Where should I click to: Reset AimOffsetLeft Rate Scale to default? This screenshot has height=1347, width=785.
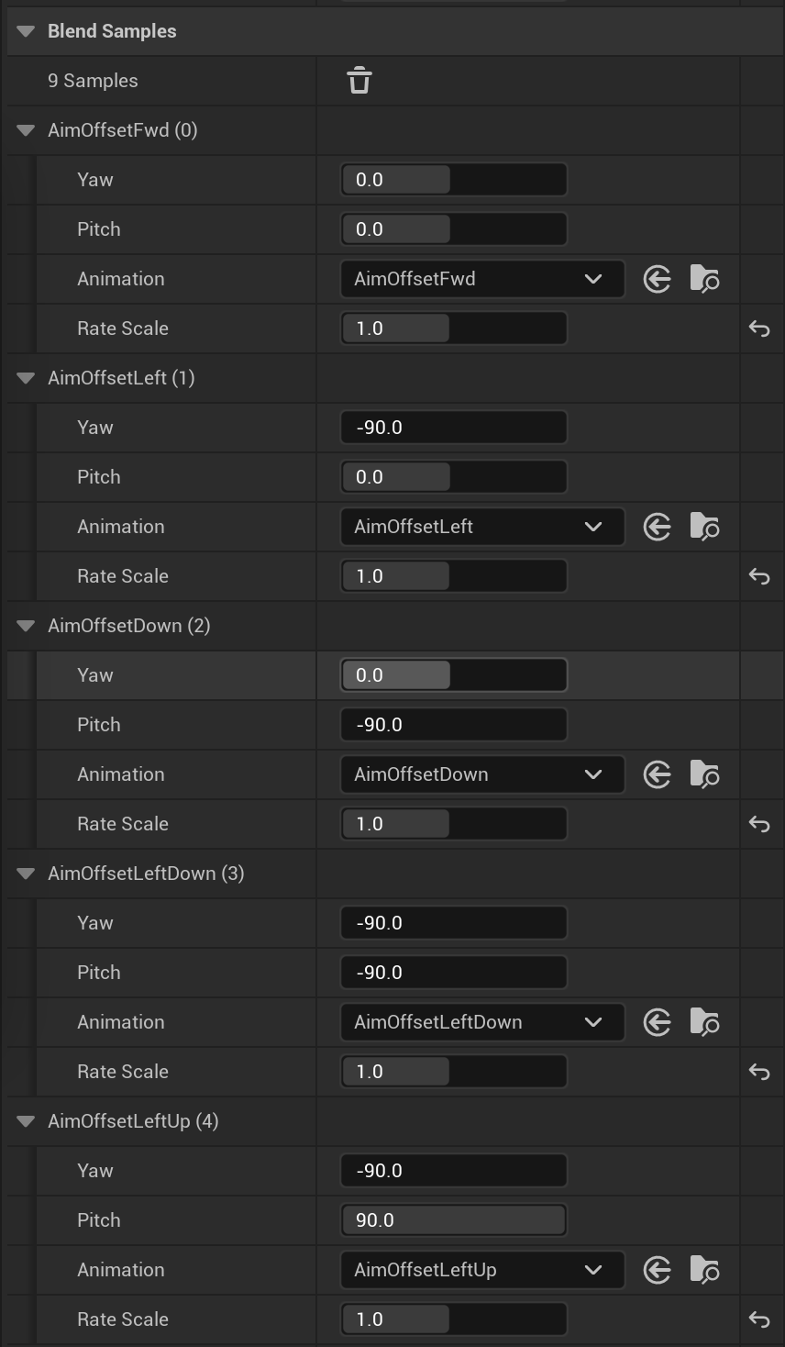(759, 576)
